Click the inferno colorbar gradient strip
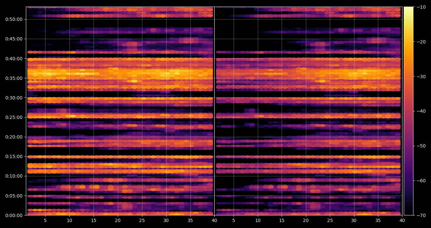Viewport: 431px width, 228px height. (408, 111)
